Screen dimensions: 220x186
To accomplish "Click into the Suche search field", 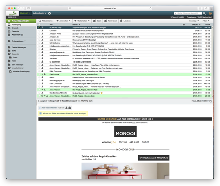I will tap(189, 13).
